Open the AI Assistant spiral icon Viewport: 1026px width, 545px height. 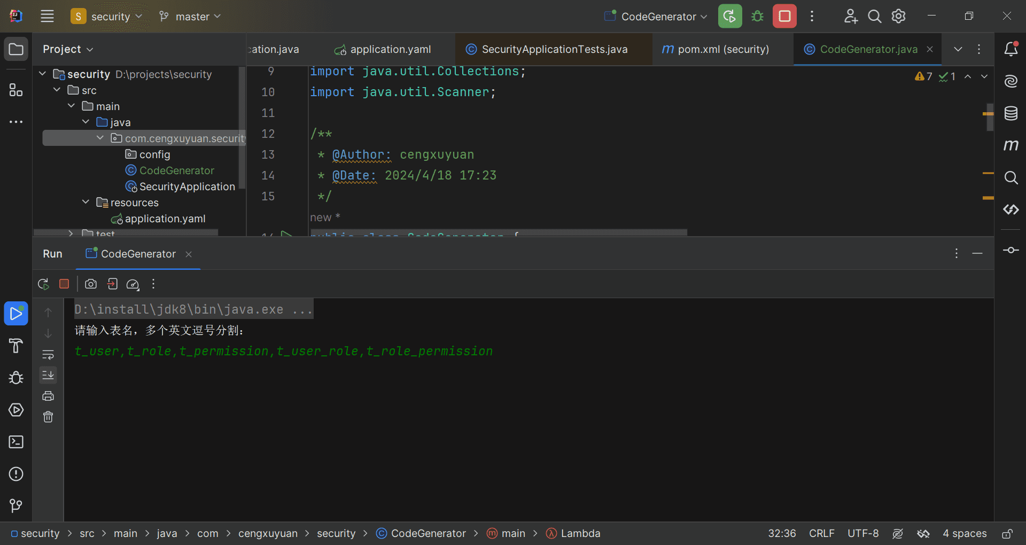1011,81
